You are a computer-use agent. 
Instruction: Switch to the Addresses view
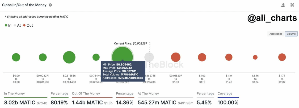click(276, 34)
